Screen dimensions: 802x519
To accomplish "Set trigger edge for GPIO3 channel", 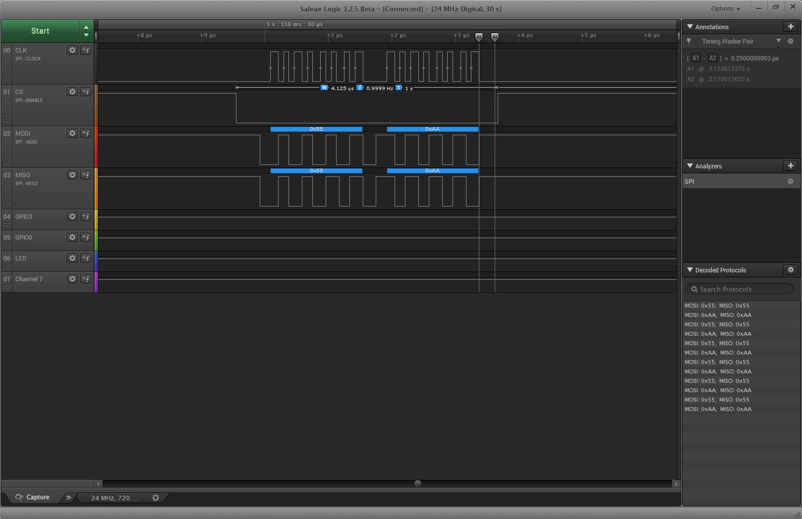I will tap(86, 216).
